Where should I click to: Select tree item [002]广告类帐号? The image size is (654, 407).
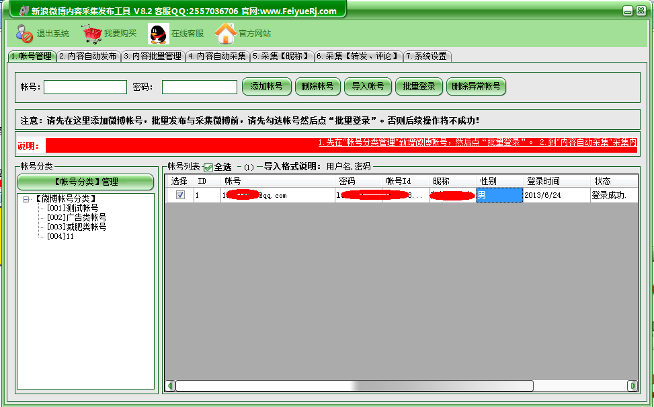click(77, 217)
